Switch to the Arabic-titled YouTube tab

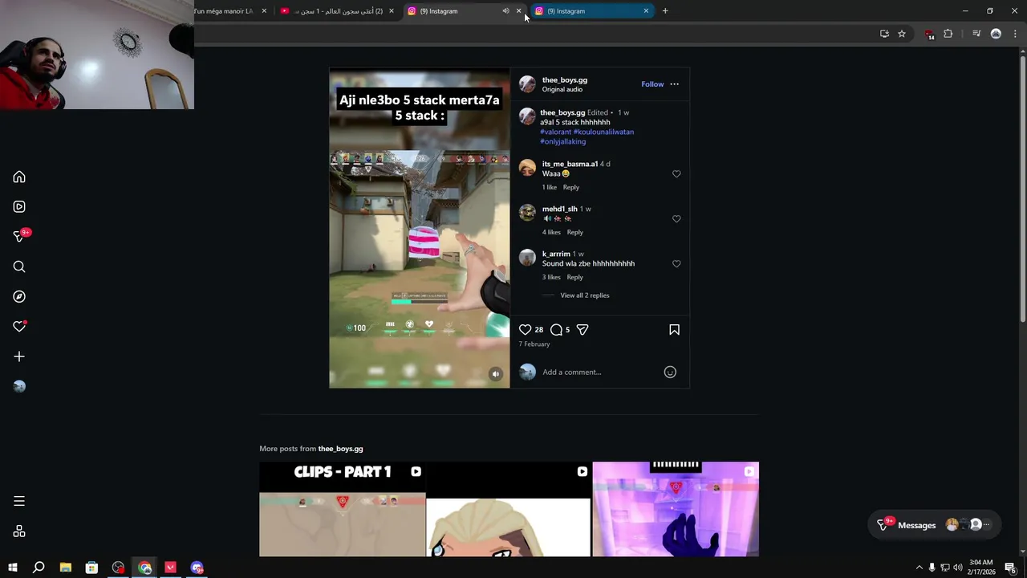click(336, 11)
